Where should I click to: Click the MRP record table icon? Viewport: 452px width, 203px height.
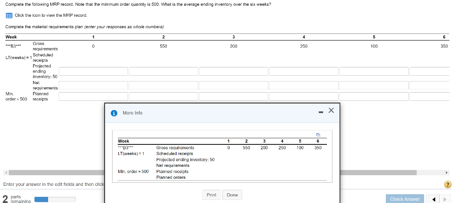click(9, 15)
